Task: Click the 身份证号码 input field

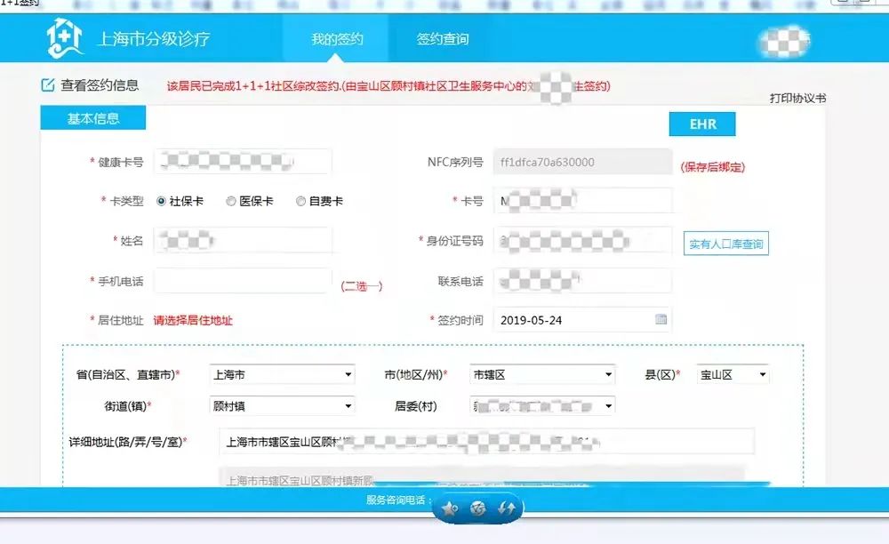Action: [583, 240]
